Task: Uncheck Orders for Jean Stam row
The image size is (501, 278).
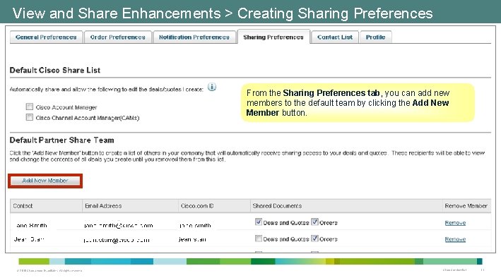Action: coord(314,238)
